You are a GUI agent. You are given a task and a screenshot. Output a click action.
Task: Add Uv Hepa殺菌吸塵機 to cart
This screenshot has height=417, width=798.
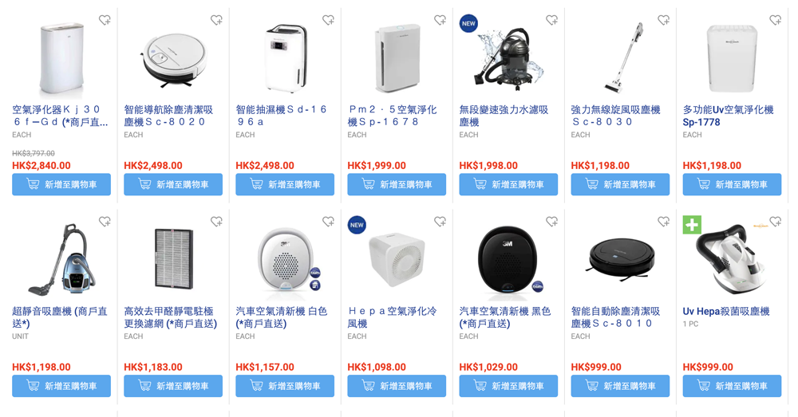(732, 386)
